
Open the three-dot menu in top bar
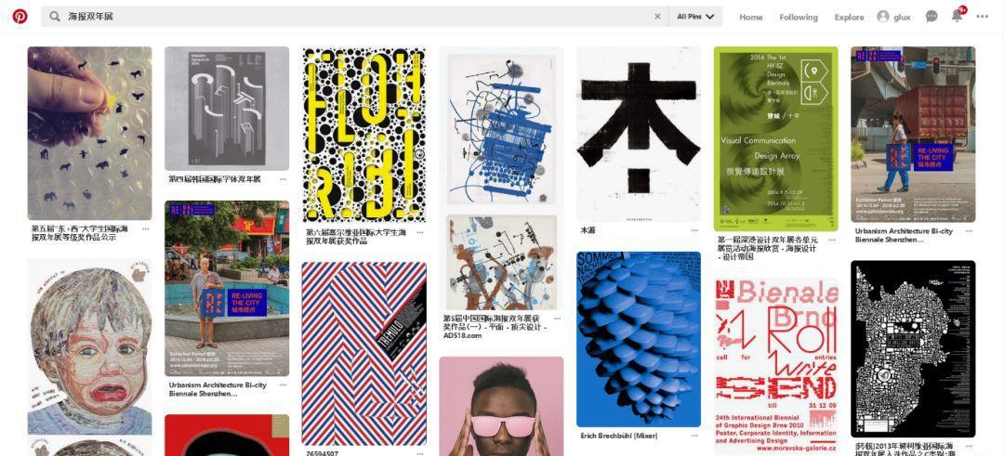(x=983, y=17)
